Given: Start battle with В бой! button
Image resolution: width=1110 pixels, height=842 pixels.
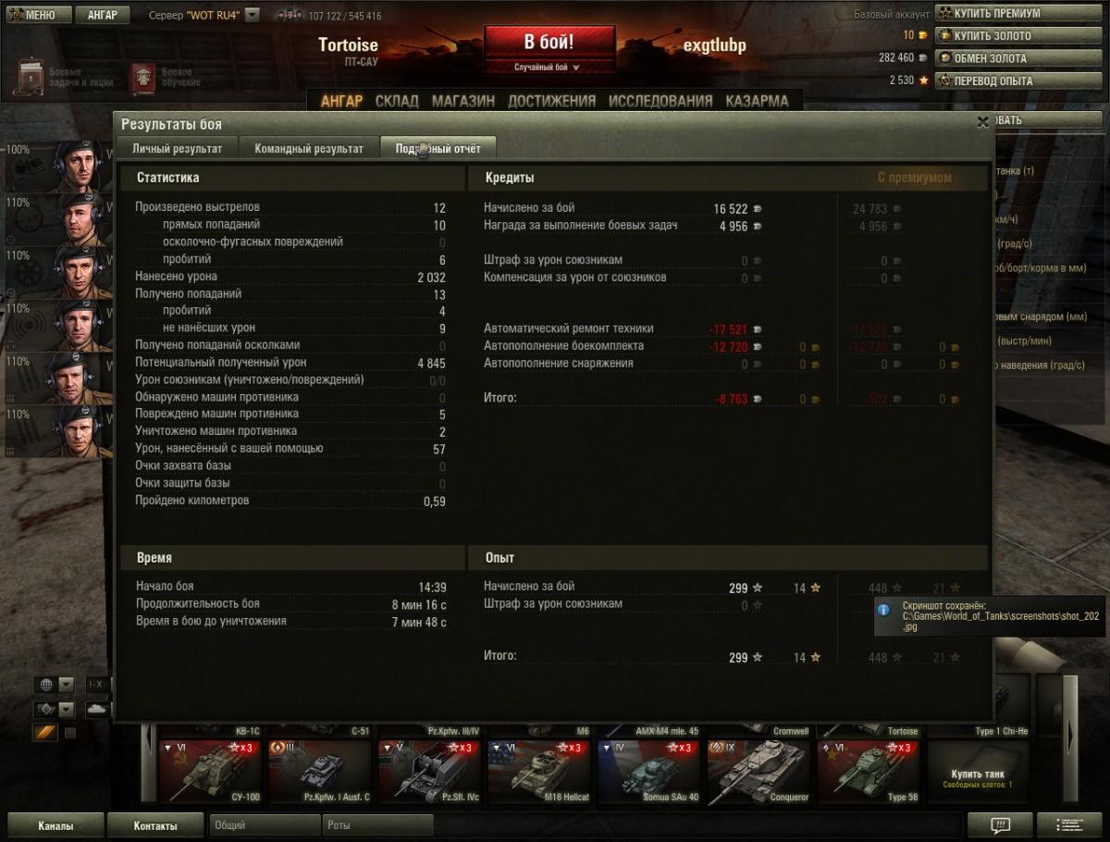Looking at the screenshot, I should point(549,43).
